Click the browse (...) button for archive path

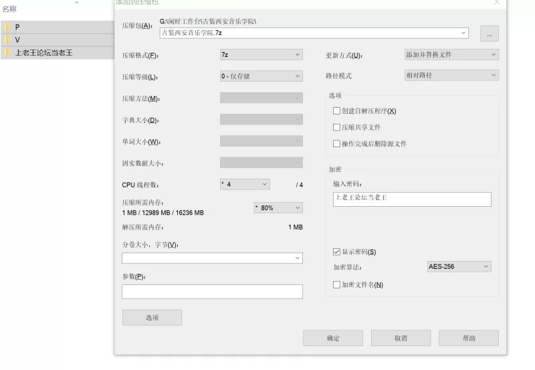pyautogui.click(x=488, y=33)
